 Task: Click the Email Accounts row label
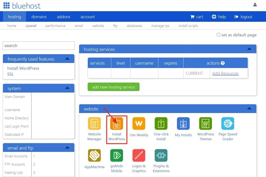[x=16, y=156]
